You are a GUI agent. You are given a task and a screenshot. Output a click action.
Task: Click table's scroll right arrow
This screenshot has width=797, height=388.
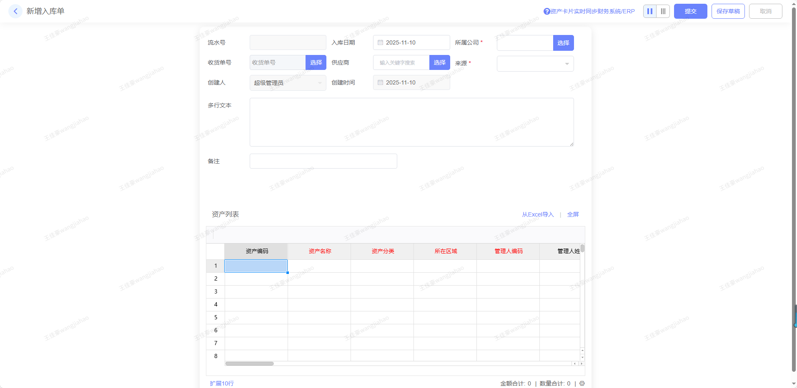[581, 363]
